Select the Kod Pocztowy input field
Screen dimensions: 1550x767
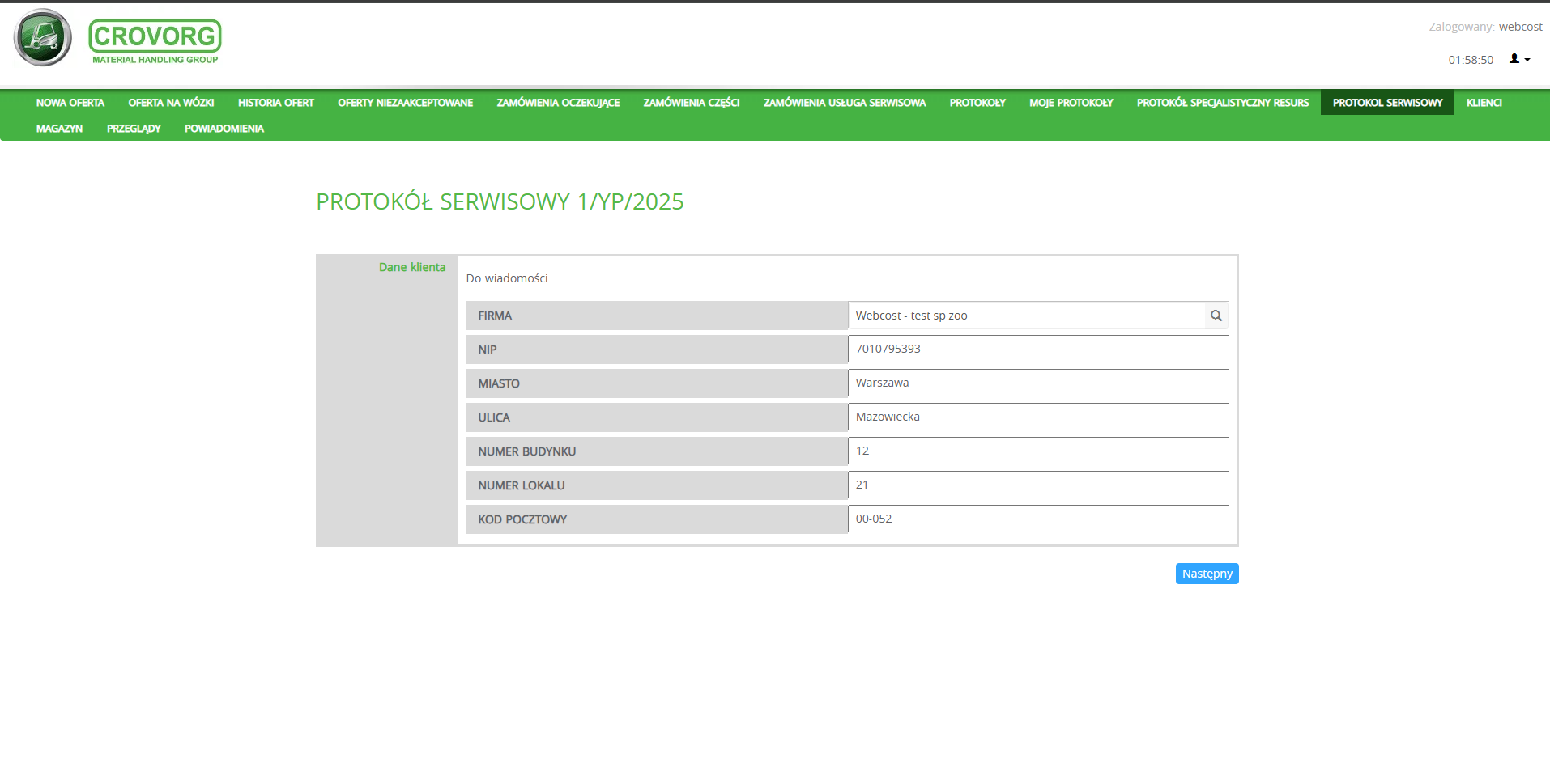pyautogui.click(x=1037, y=519)
